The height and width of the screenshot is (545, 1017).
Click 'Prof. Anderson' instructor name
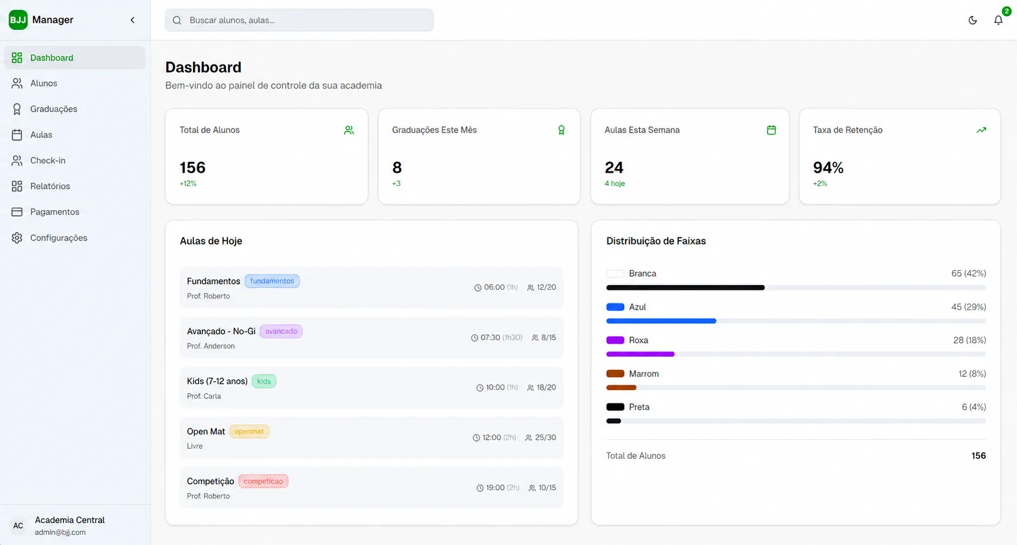click(x=211, y=346)
